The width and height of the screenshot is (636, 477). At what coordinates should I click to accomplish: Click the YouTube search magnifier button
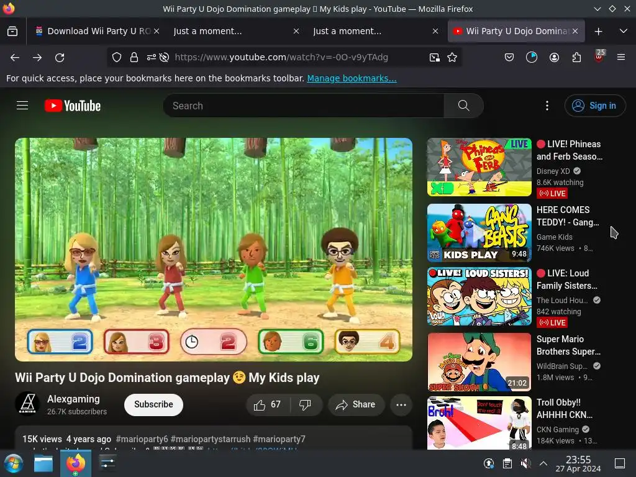point(463,106)
